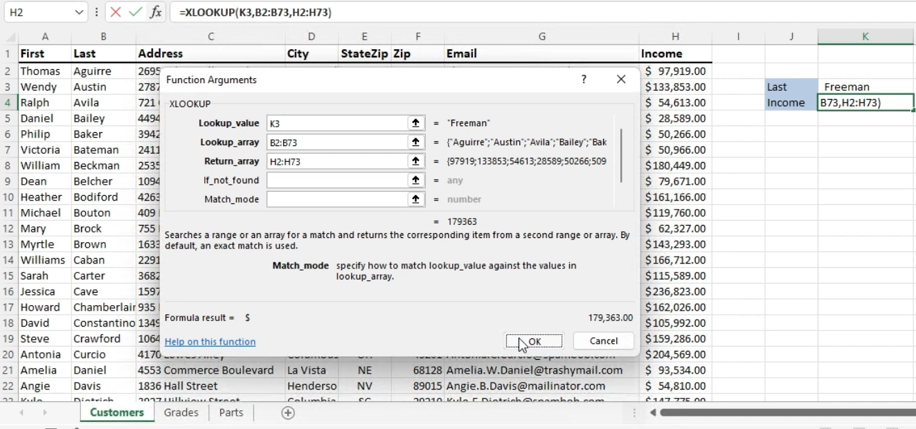Cancel the formula entry with the X icon
The height and width of the screenshot is (429, 916).
(x=116, y=12)
